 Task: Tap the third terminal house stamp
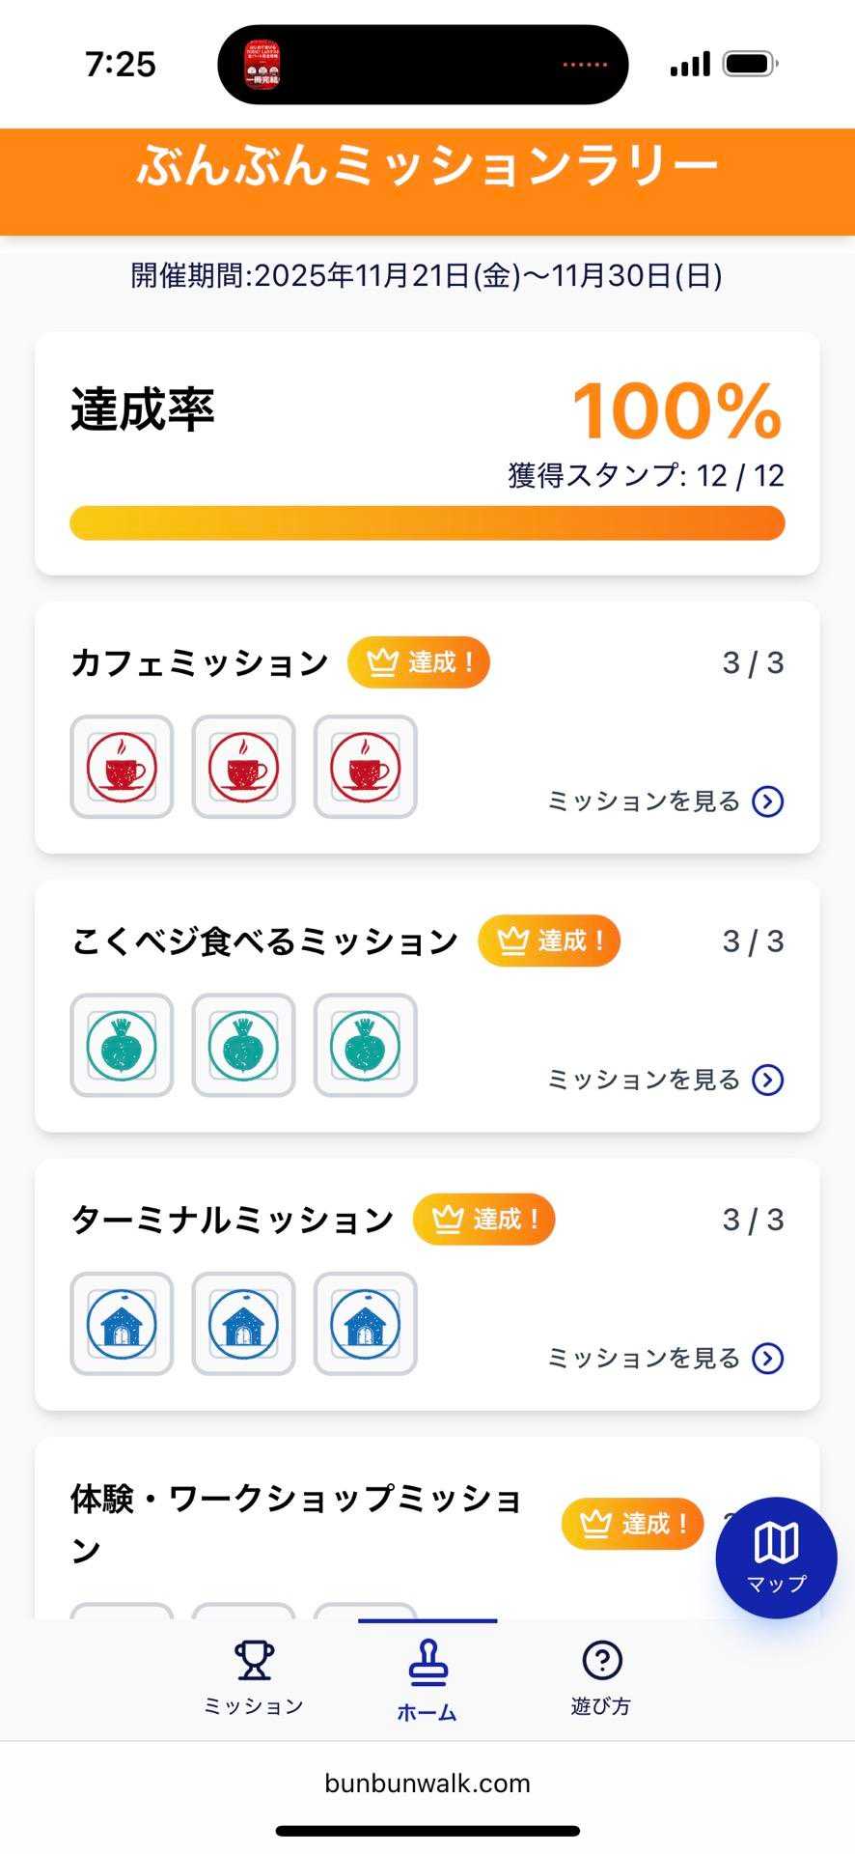365,1323
